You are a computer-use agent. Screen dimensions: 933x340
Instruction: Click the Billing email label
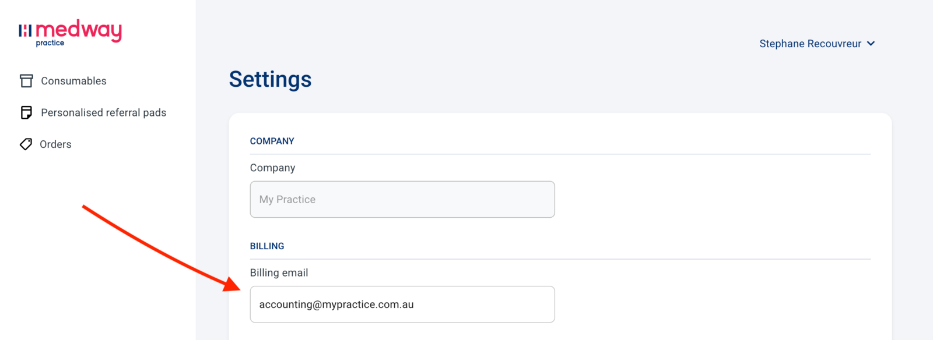[279, 272]
